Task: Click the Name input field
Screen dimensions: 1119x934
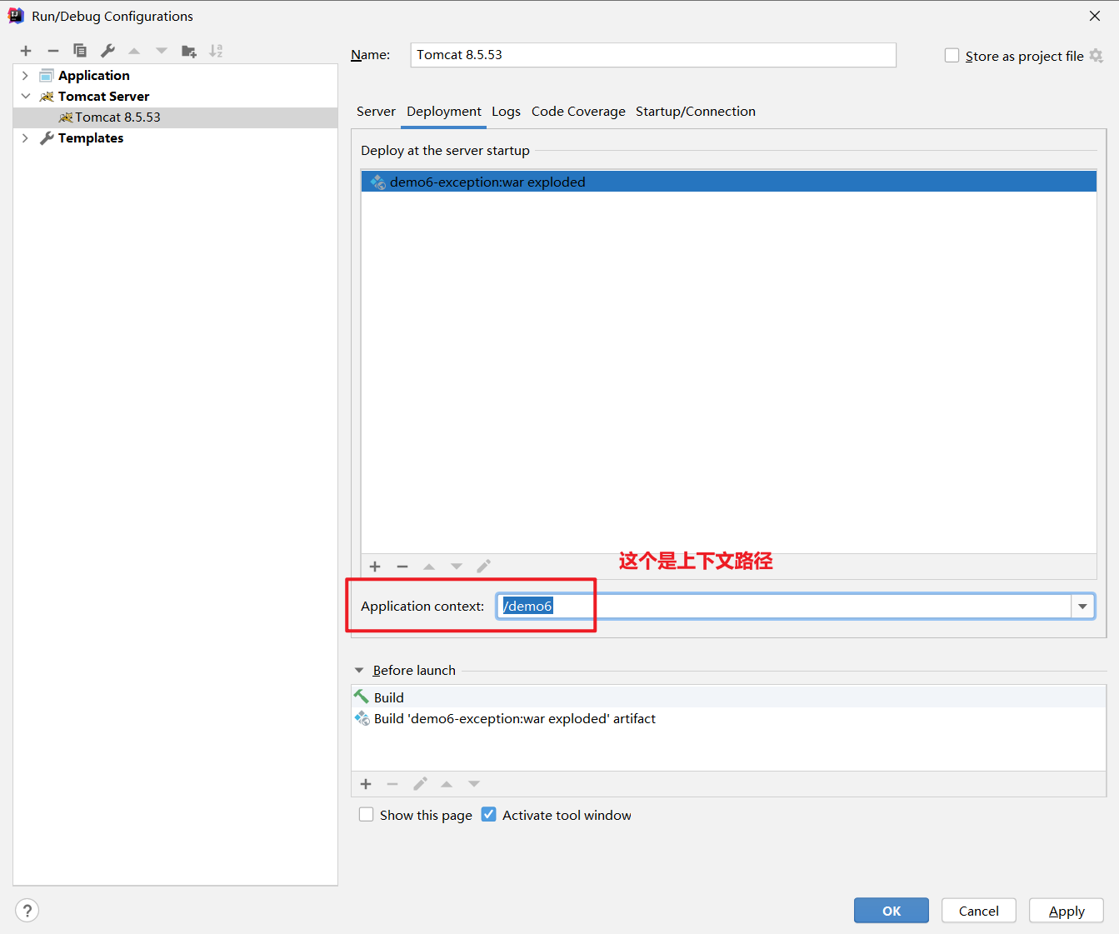Action: [653, 55]
